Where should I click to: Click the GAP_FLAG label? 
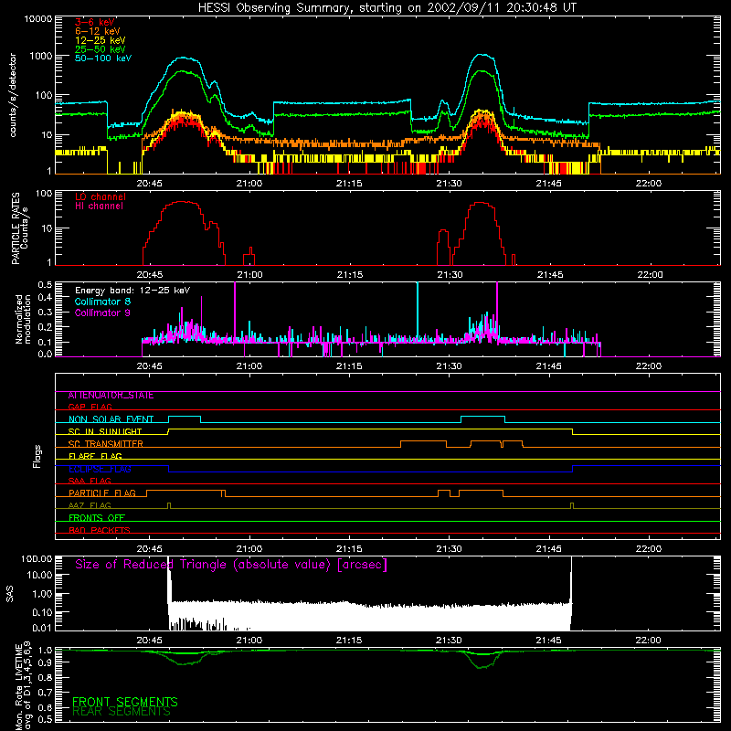(90, 407)
